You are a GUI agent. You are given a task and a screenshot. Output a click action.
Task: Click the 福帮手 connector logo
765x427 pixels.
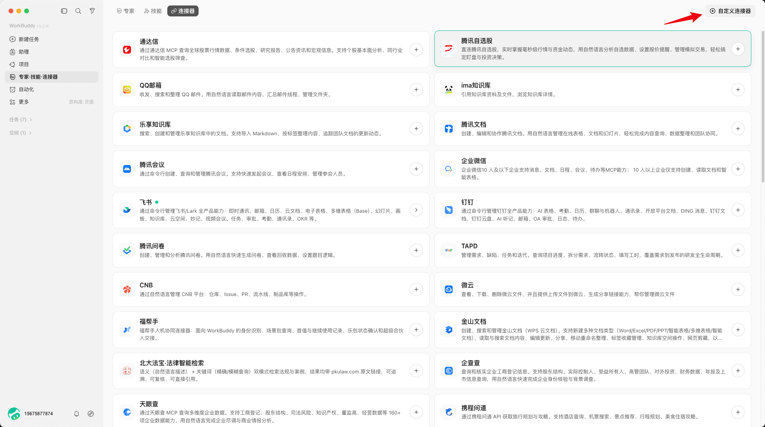coord(127,330)
